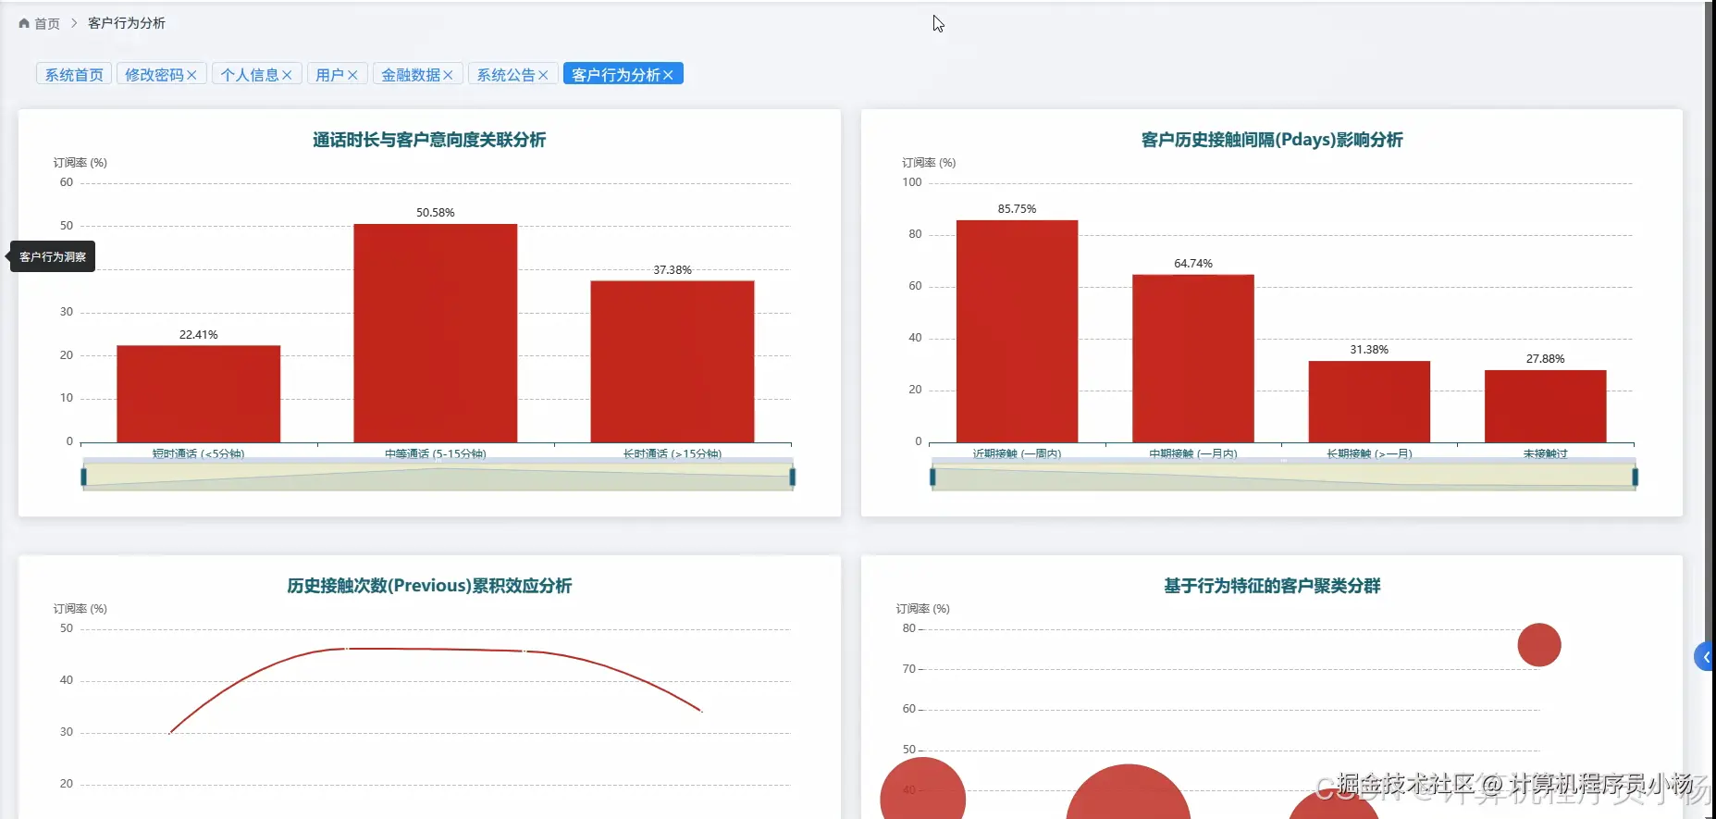Click chart title 历史接触次数(Previous)累积效应分析
Screen dimensions: 1716x819
point(429,586)
